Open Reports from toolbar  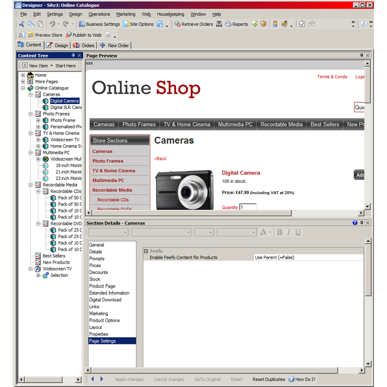[x=237, y=24]
